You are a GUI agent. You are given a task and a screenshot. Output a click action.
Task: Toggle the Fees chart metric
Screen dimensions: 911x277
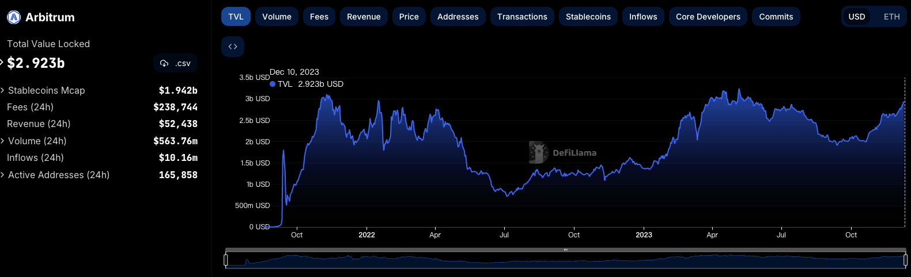pos(319,17)
